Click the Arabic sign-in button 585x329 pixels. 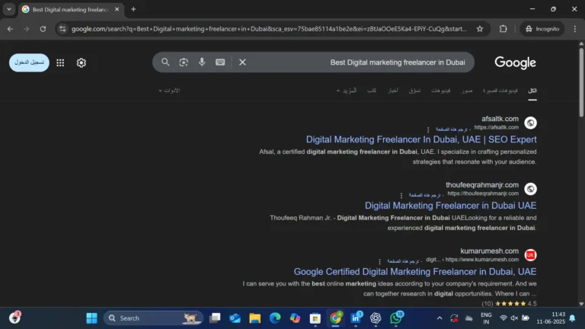pos(29,62)
